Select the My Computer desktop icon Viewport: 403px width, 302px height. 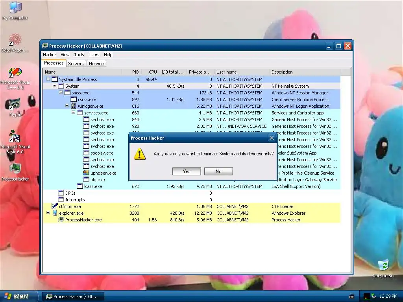point(15,11)
